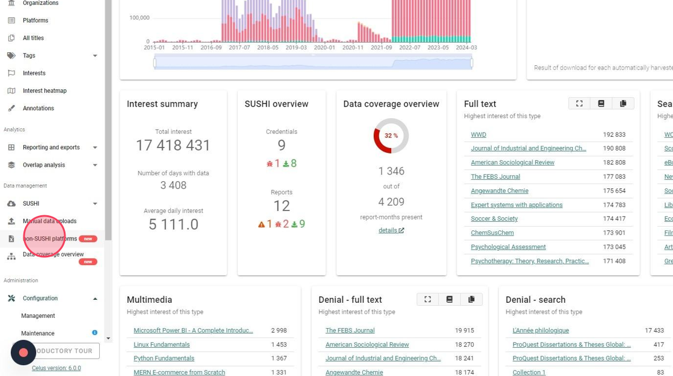Click the SUSHI cloud download icon
This screenshot has width=673, height=376.
11,203
